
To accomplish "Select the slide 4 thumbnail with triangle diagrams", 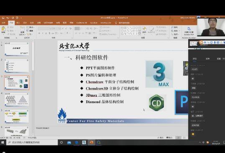I will pyautogui.click(x=17, y=99).
